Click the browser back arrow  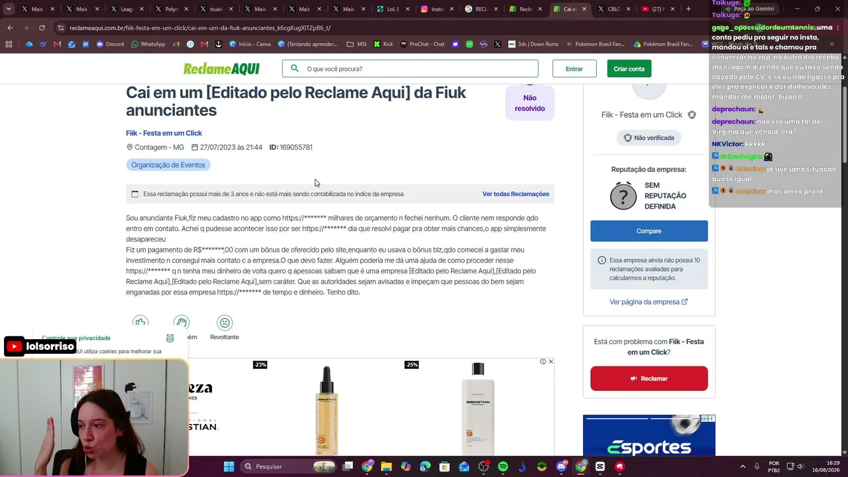10,28
